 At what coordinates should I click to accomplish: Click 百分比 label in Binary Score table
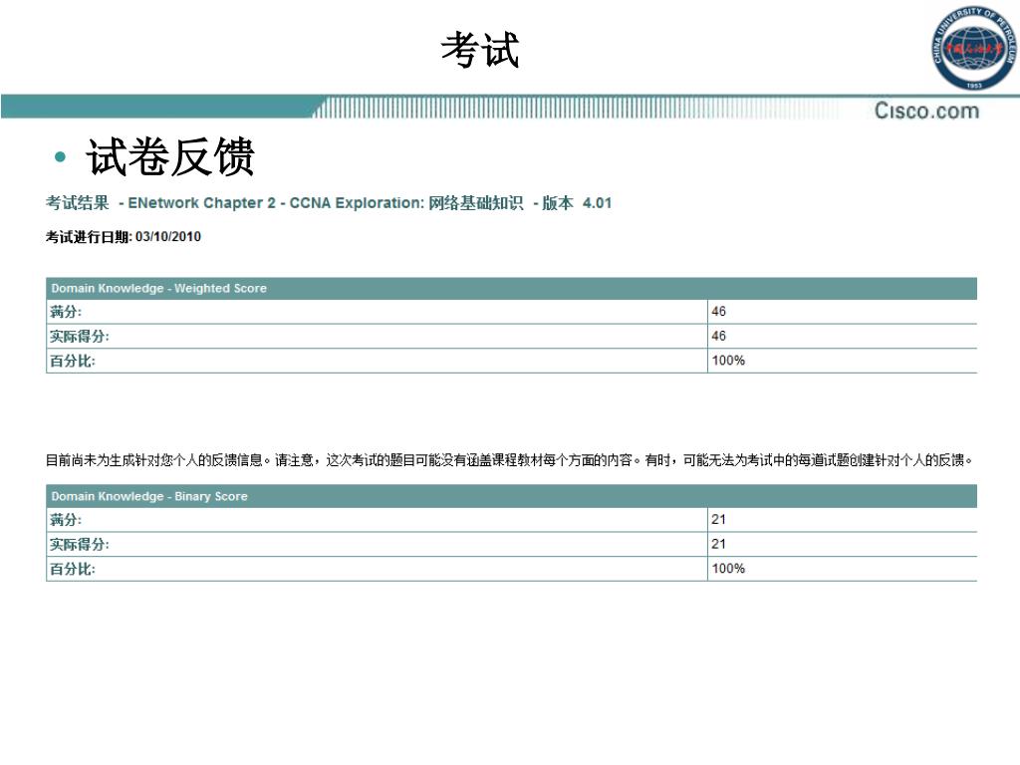(72, 569)
